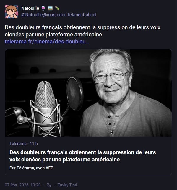Open the 07 févr. 2026, 13:20 timestamp
The height and width of the screenshot is (190, 177).
click(x=23, y=185)
